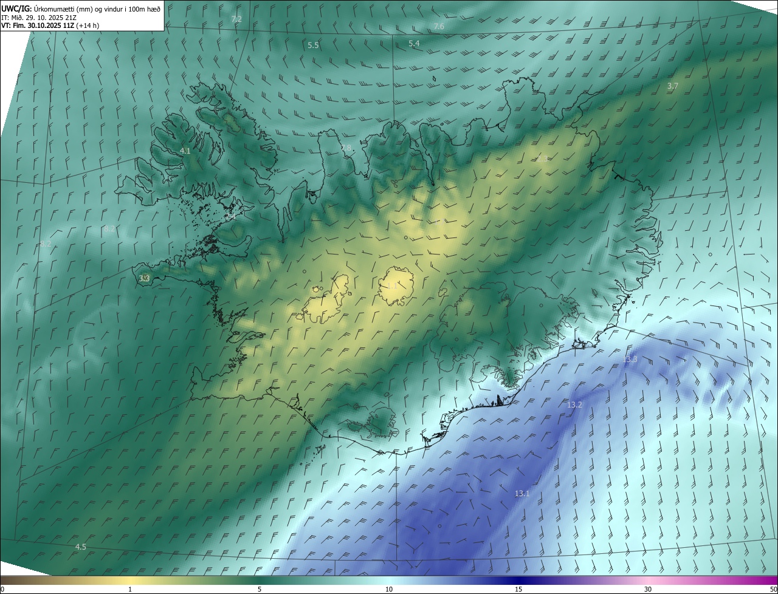Click the valid time line 'VT: Fim. 30.10.2025 11Z (+14 h)'

pos(50,26)
